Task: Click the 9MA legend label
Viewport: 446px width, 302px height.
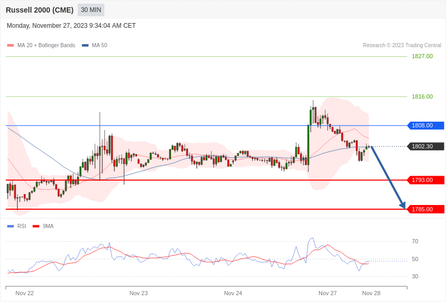Action: pyautogui.click(x=48, y=226)
